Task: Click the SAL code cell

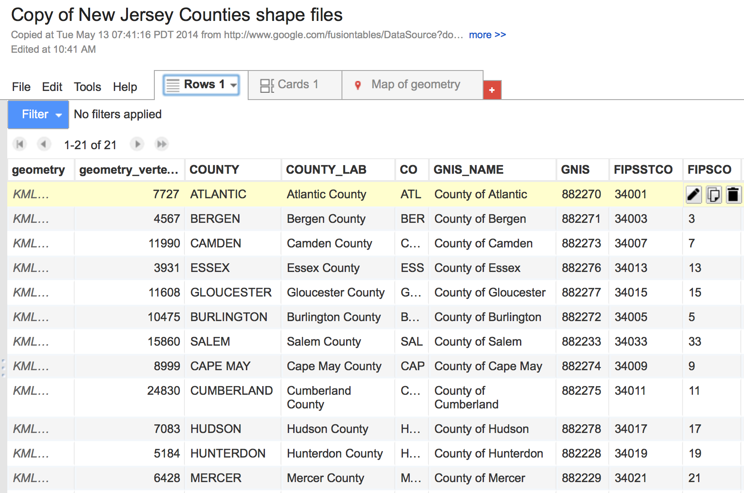Action: point(412,342)
